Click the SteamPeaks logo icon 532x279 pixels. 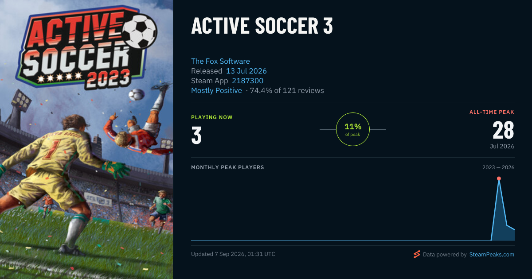(417, 254)
